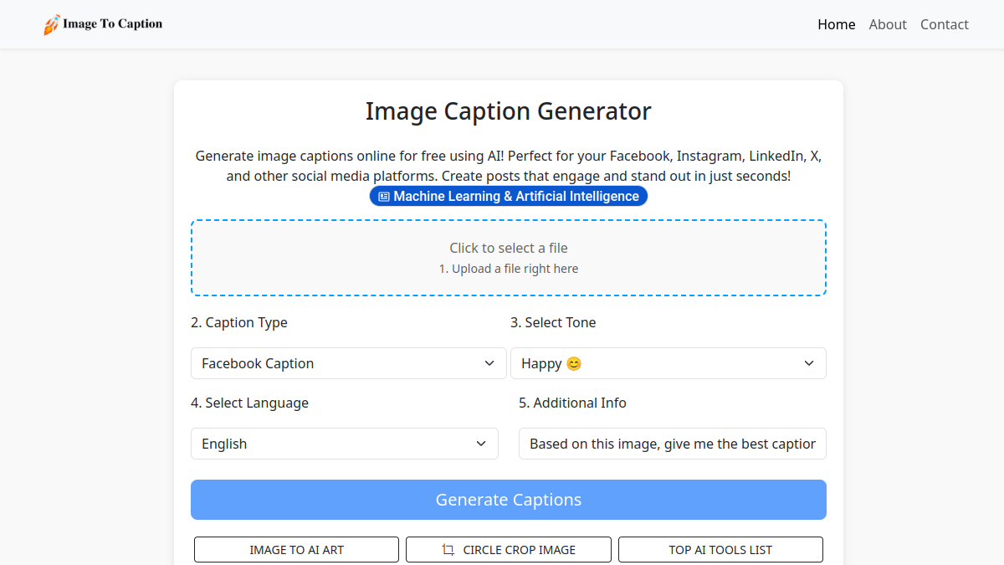Open the Image To AI Art tool

296,550
